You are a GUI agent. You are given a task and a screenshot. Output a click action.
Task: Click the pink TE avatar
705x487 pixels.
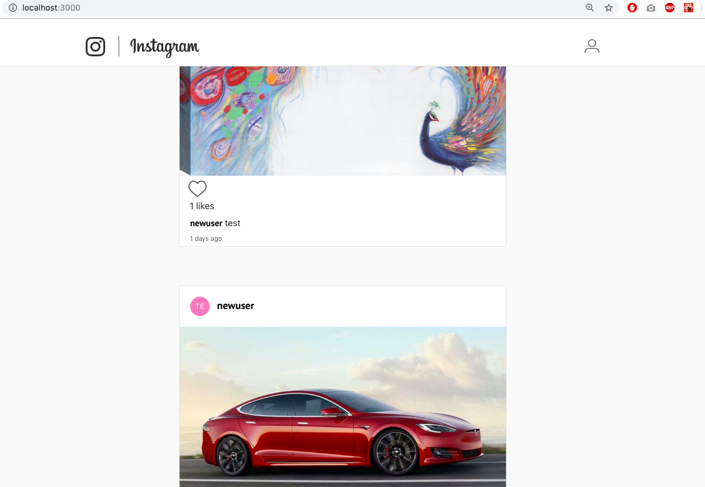pyautogui.click(x=200, y=306)
